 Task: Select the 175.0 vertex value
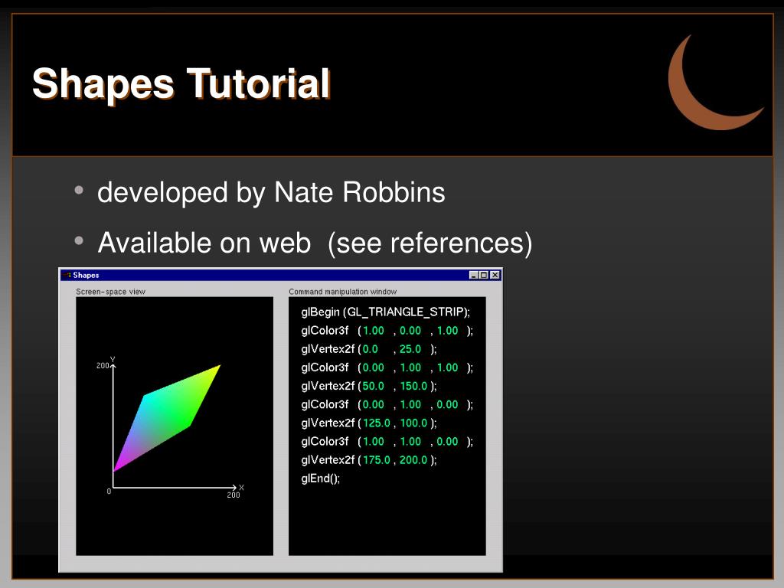click(x=376, y=460)
